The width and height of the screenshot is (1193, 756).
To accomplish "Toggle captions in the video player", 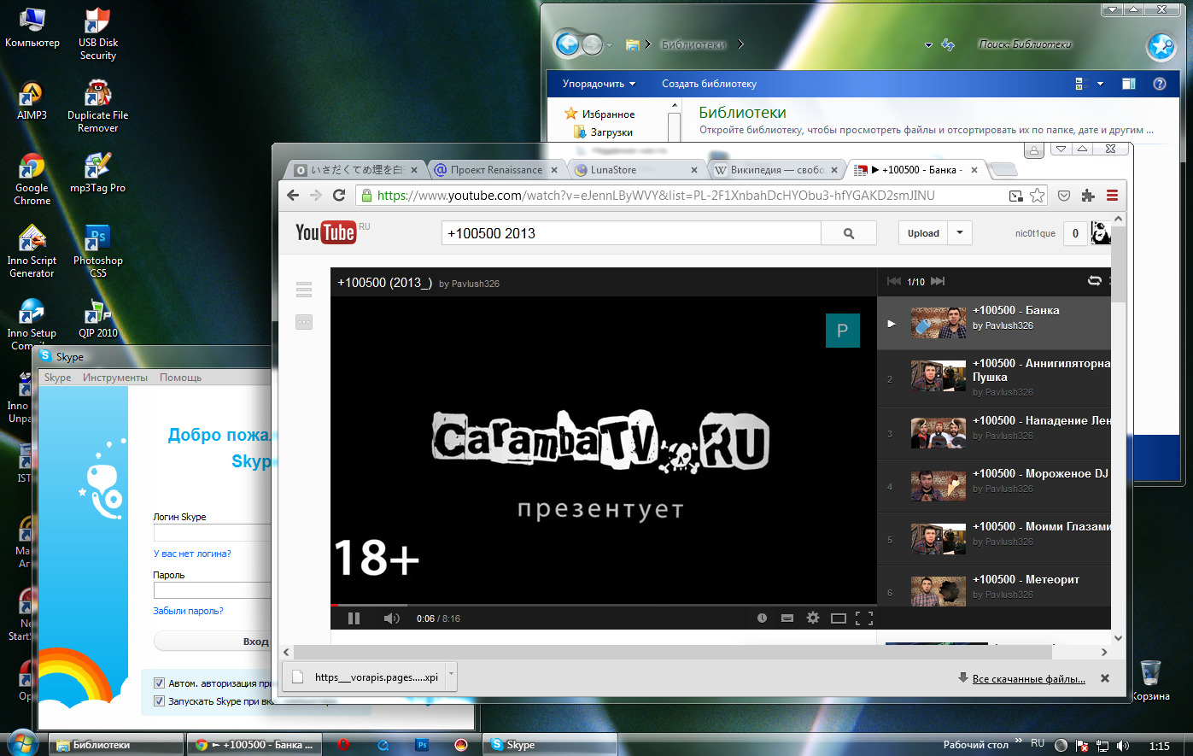I will 787,618.
